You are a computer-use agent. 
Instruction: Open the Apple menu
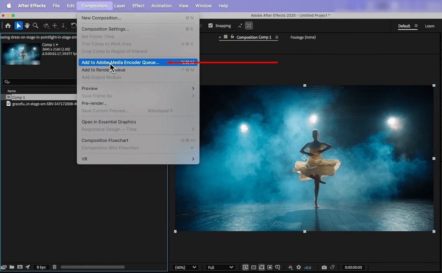coord(9,6)
